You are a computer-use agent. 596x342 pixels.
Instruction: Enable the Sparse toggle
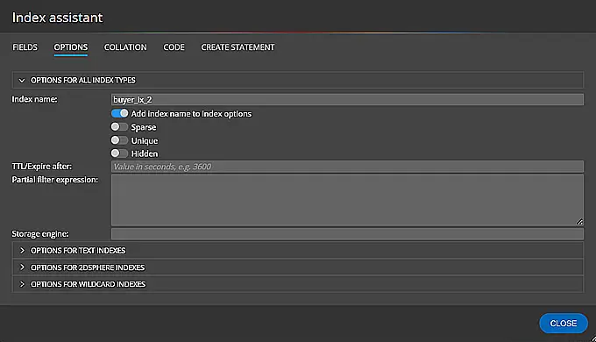click(x=119, y=126)
